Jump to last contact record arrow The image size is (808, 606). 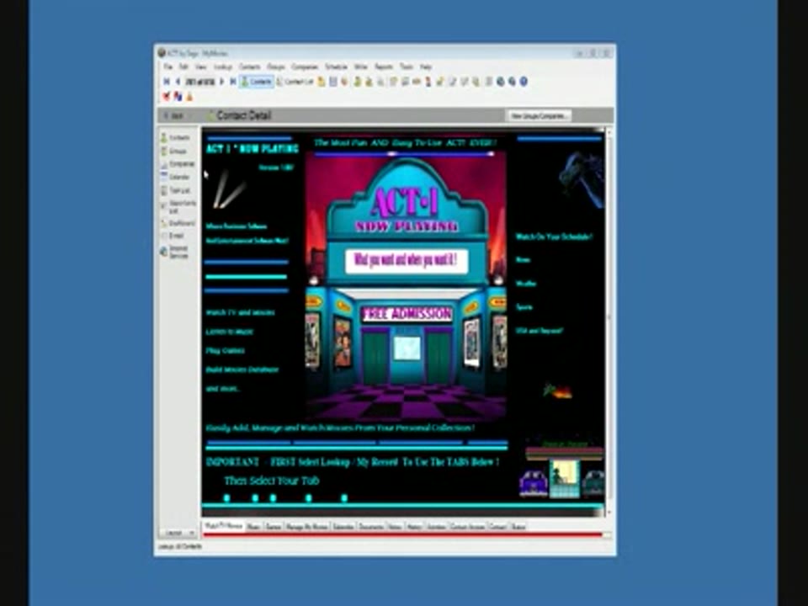coord(233,82)
